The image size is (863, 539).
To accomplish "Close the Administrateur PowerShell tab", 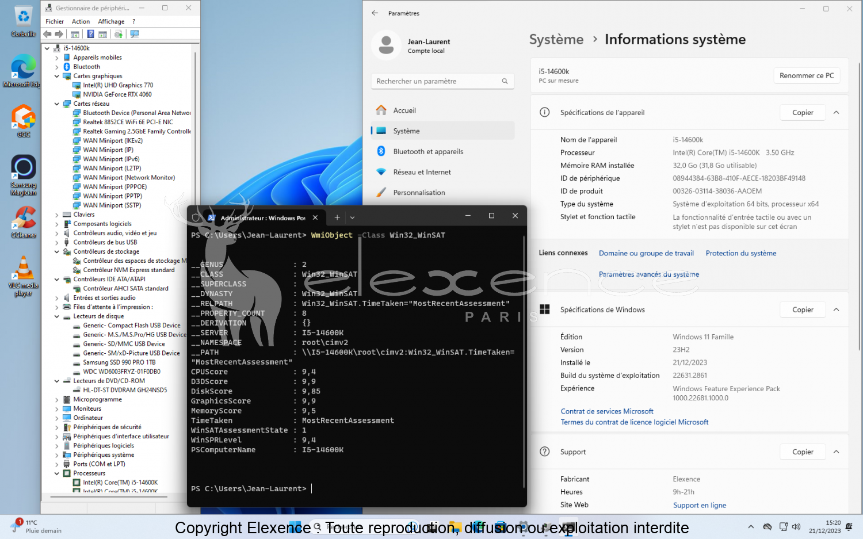I will 315,217.
